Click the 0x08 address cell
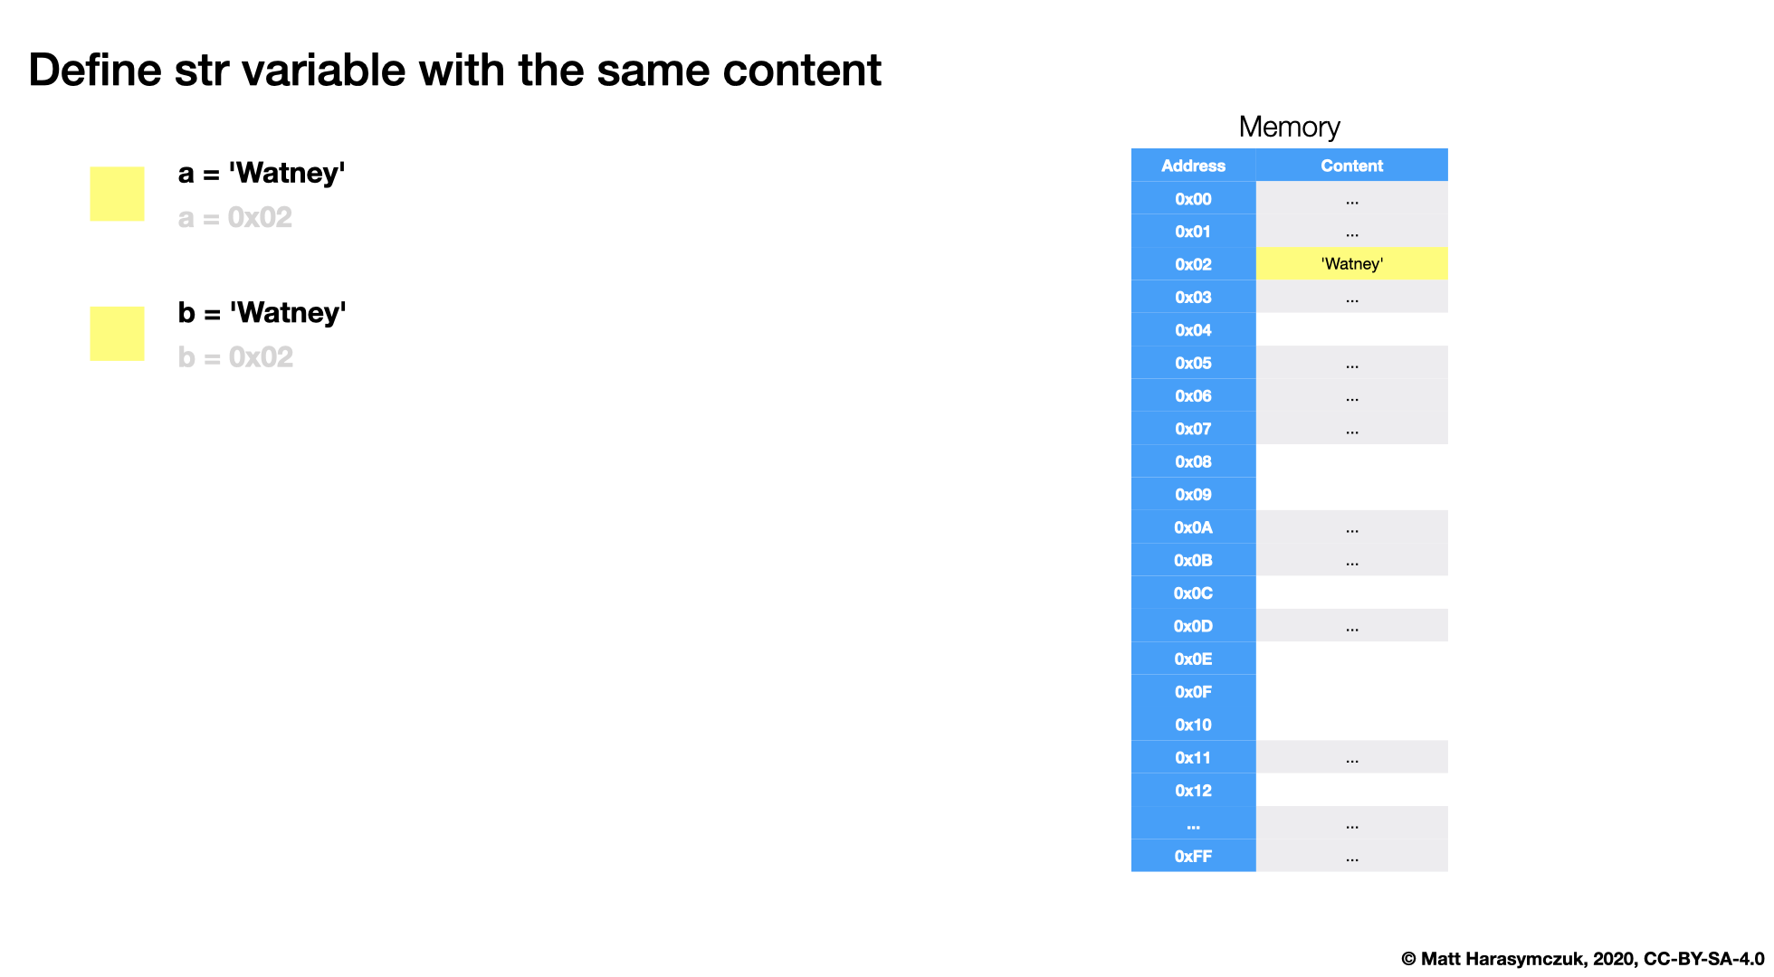The image size is (1774, 977). click(1193, 461)
